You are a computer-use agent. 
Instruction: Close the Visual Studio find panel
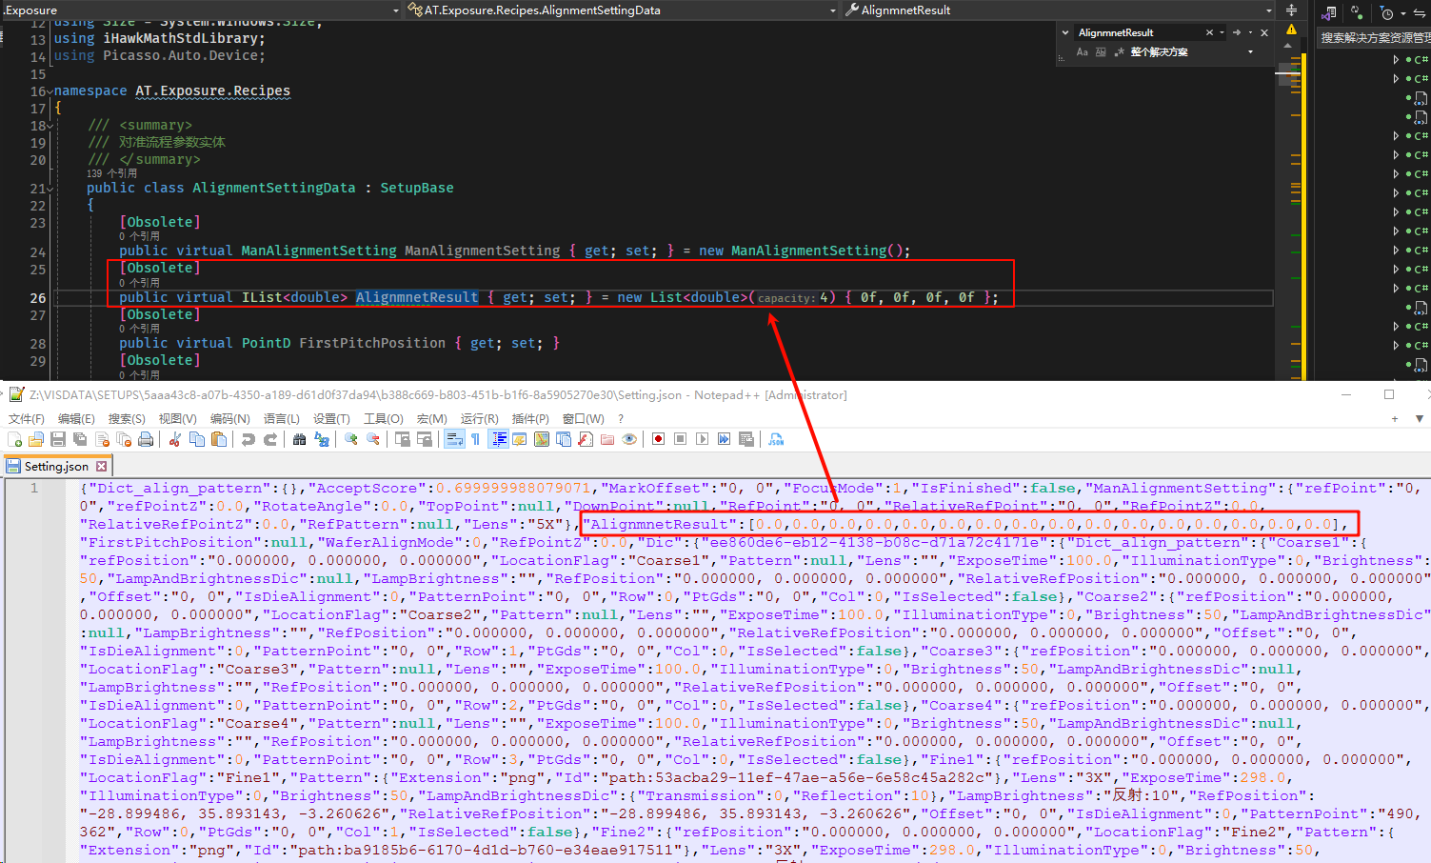tap(1264, 32)
